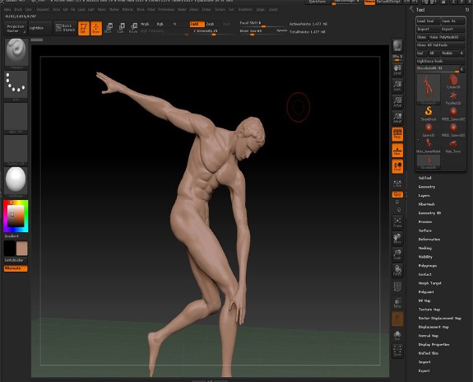Expand the Polygroups sub-palette
The image size is (473, 382).
click(x=428, y=265)
